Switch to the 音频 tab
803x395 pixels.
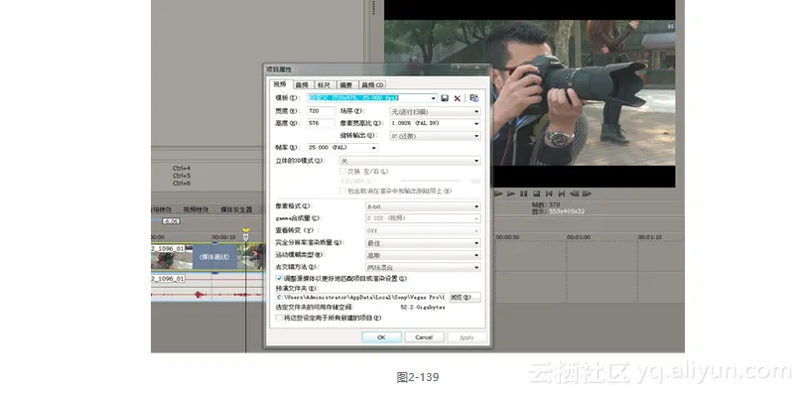coord(303,85)
